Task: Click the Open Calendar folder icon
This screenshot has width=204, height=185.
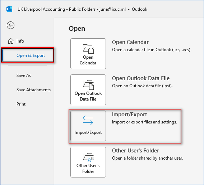Action: 88,49
